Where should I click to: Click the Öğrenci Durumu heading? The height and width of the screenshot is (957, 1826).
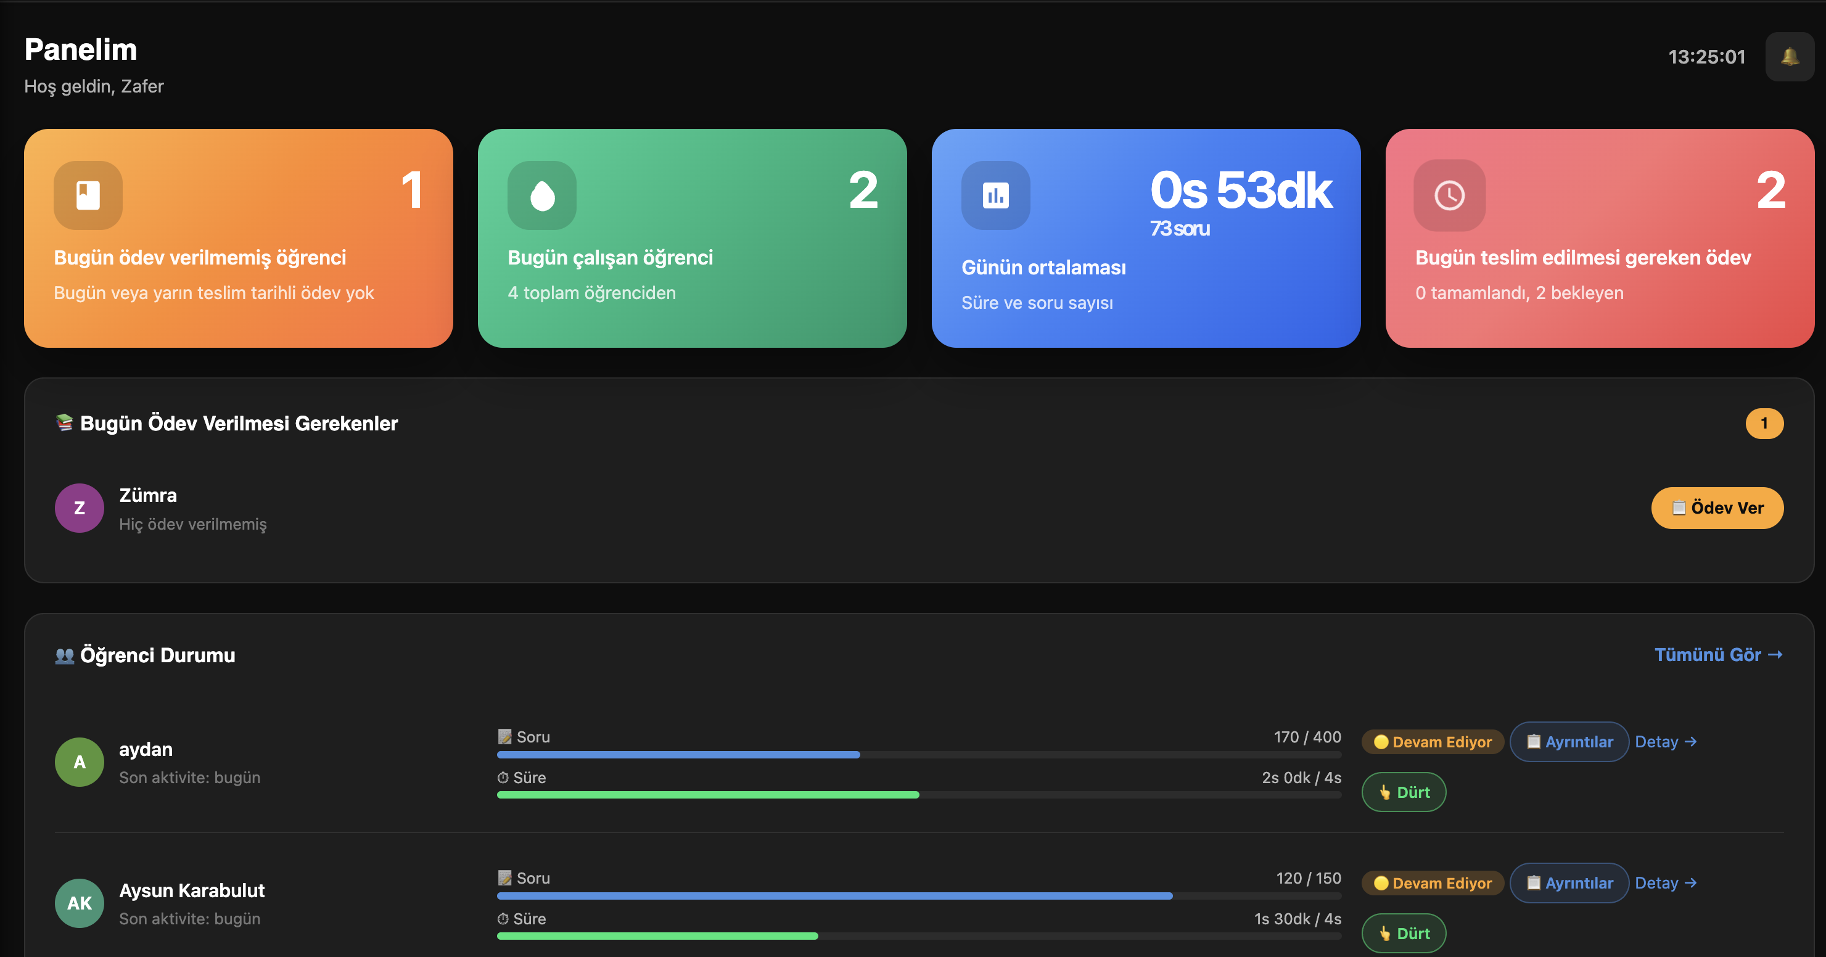(x=157, y=655)
